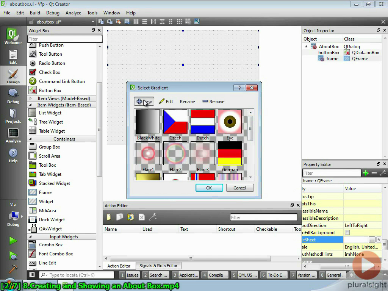This screenshot has height=291, width=388.
Task: Click the Start Debugging run icon
Action: click(x=13, y=255)
